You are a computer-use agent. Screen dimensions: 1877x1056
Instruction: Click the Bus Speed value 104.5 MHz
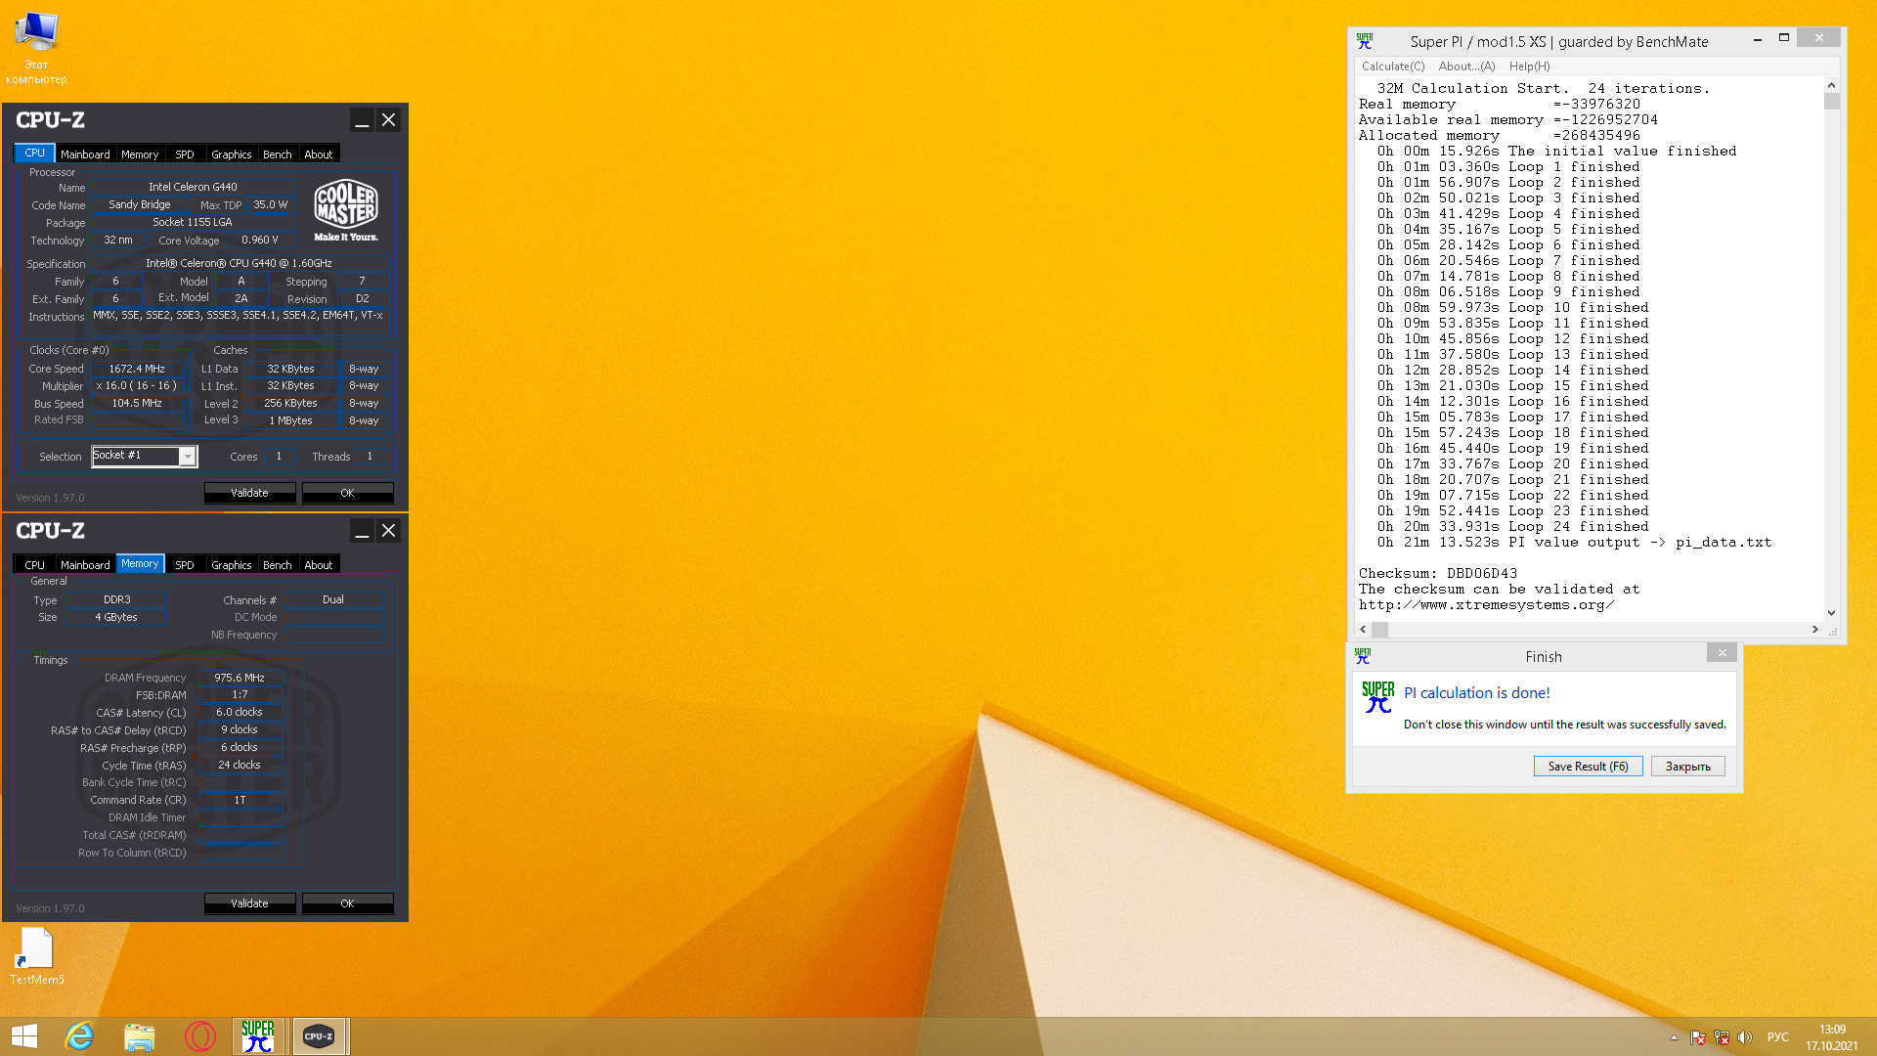tap(137, 403)
